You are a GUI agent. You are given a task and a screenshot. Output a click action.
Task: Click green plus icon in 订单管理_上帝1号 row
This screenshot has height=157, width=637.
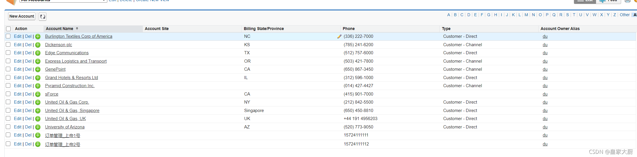pyautogui.click(x=38, y=135)
